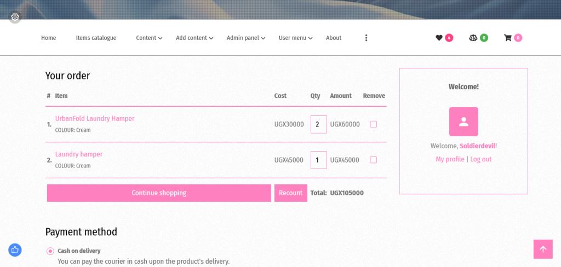Image resolution: width=561 pixels, height=267 pixels.
Task: Click the user avatar icon
Action: pos(463,121)
